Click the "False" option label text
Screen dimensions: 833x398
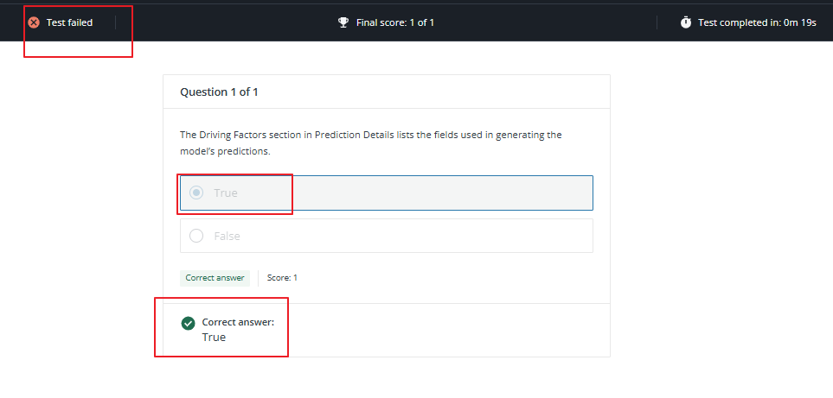tap(227, 236)
